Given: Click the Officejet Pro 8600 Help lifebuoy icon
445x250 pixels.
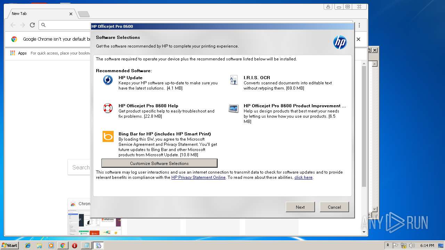Looking at the screenshot, I should click(108, 108).
